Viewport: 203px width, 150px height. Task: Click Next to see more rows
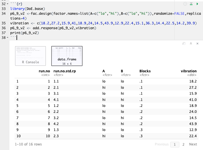[x=193, y=144]
